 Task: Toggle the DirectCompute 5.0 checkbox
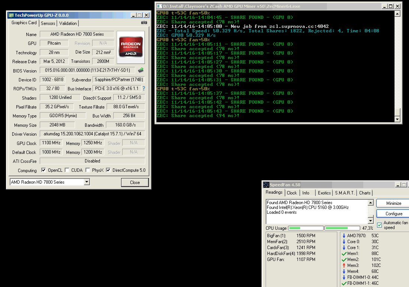pos(108,170)
